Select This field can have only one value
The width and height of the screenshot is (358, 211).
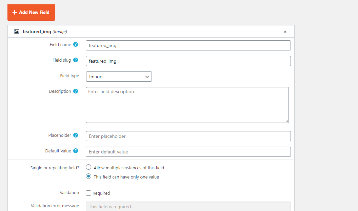(x=88, y=176)
